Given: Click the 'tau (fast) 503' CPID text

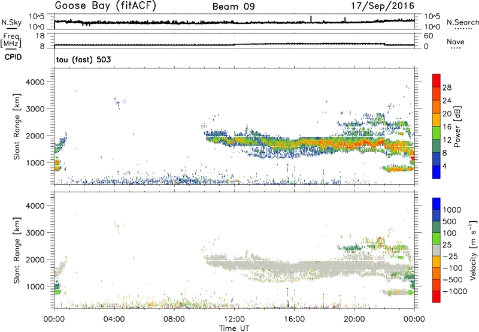Looking at the screenshot, I should pyautogui.click(x=83, y=59).
